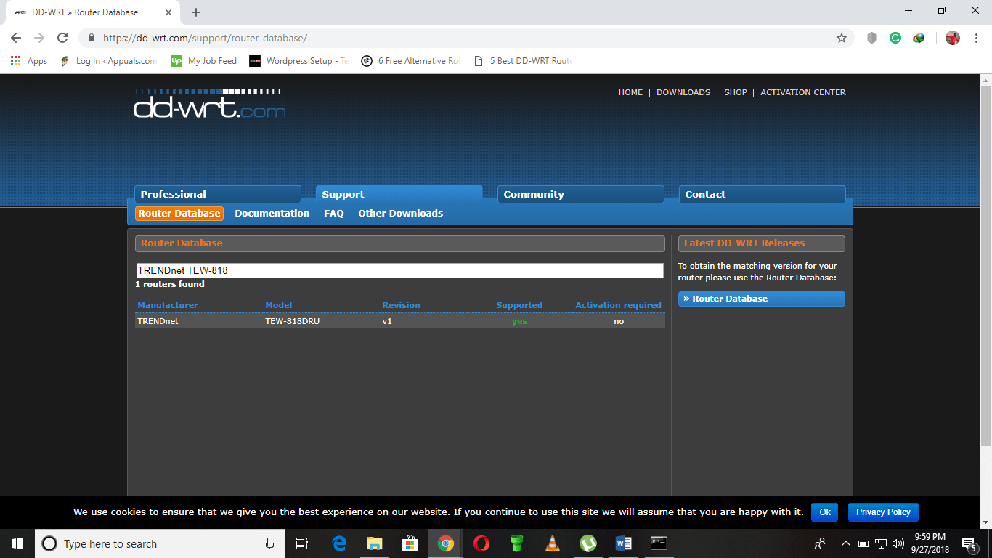Viewport: 992px width, 558px height.
Task: Open uTorrent from the taskbar
Action: tap(588, 543)
